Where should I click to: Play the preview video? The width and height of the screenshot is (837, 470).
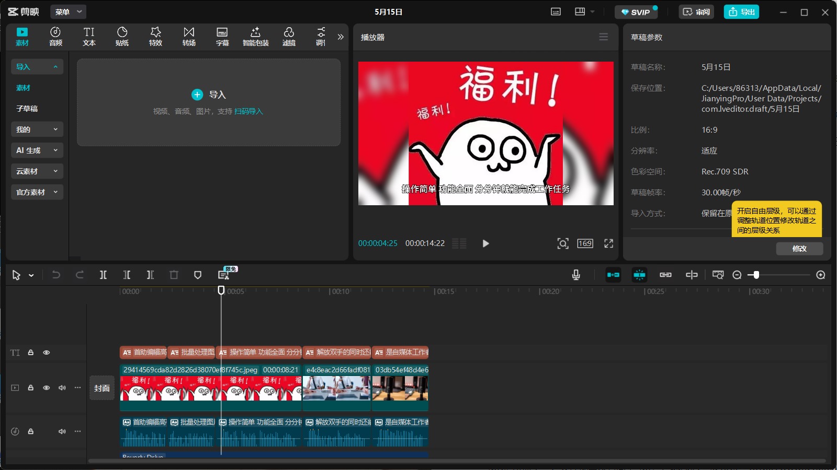[485, 243]
